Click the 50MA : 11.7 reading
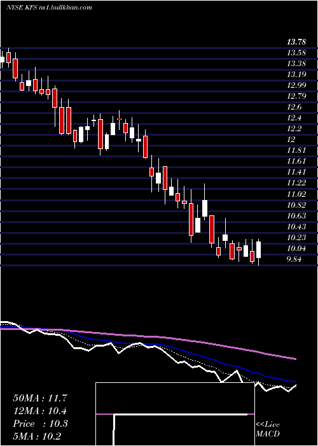Image resolution: width=318 pixels, height=446 pixels. (x=40, y=398)
